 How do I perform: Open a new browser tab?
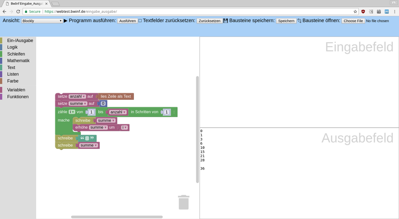56,3
